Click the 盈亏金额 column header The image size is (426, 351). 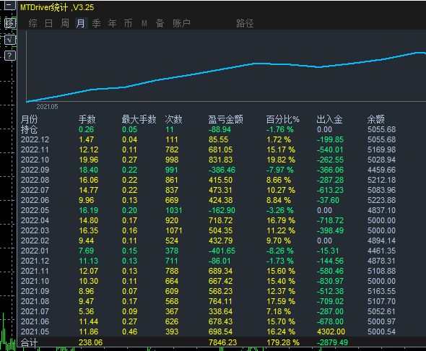tap(225, 119)
